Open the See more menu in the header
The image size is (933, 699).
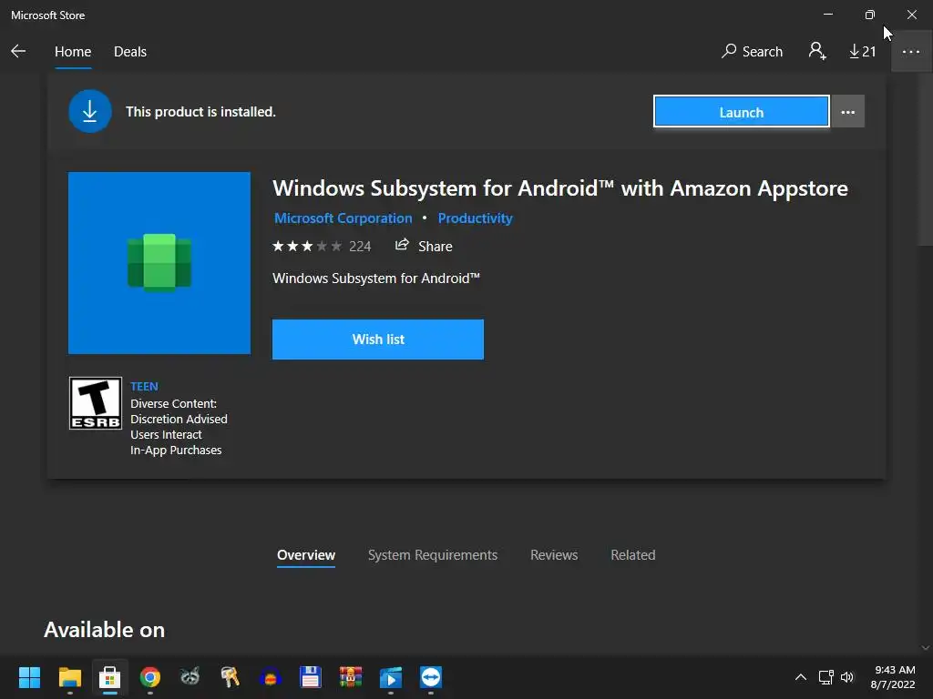[911, 52]
